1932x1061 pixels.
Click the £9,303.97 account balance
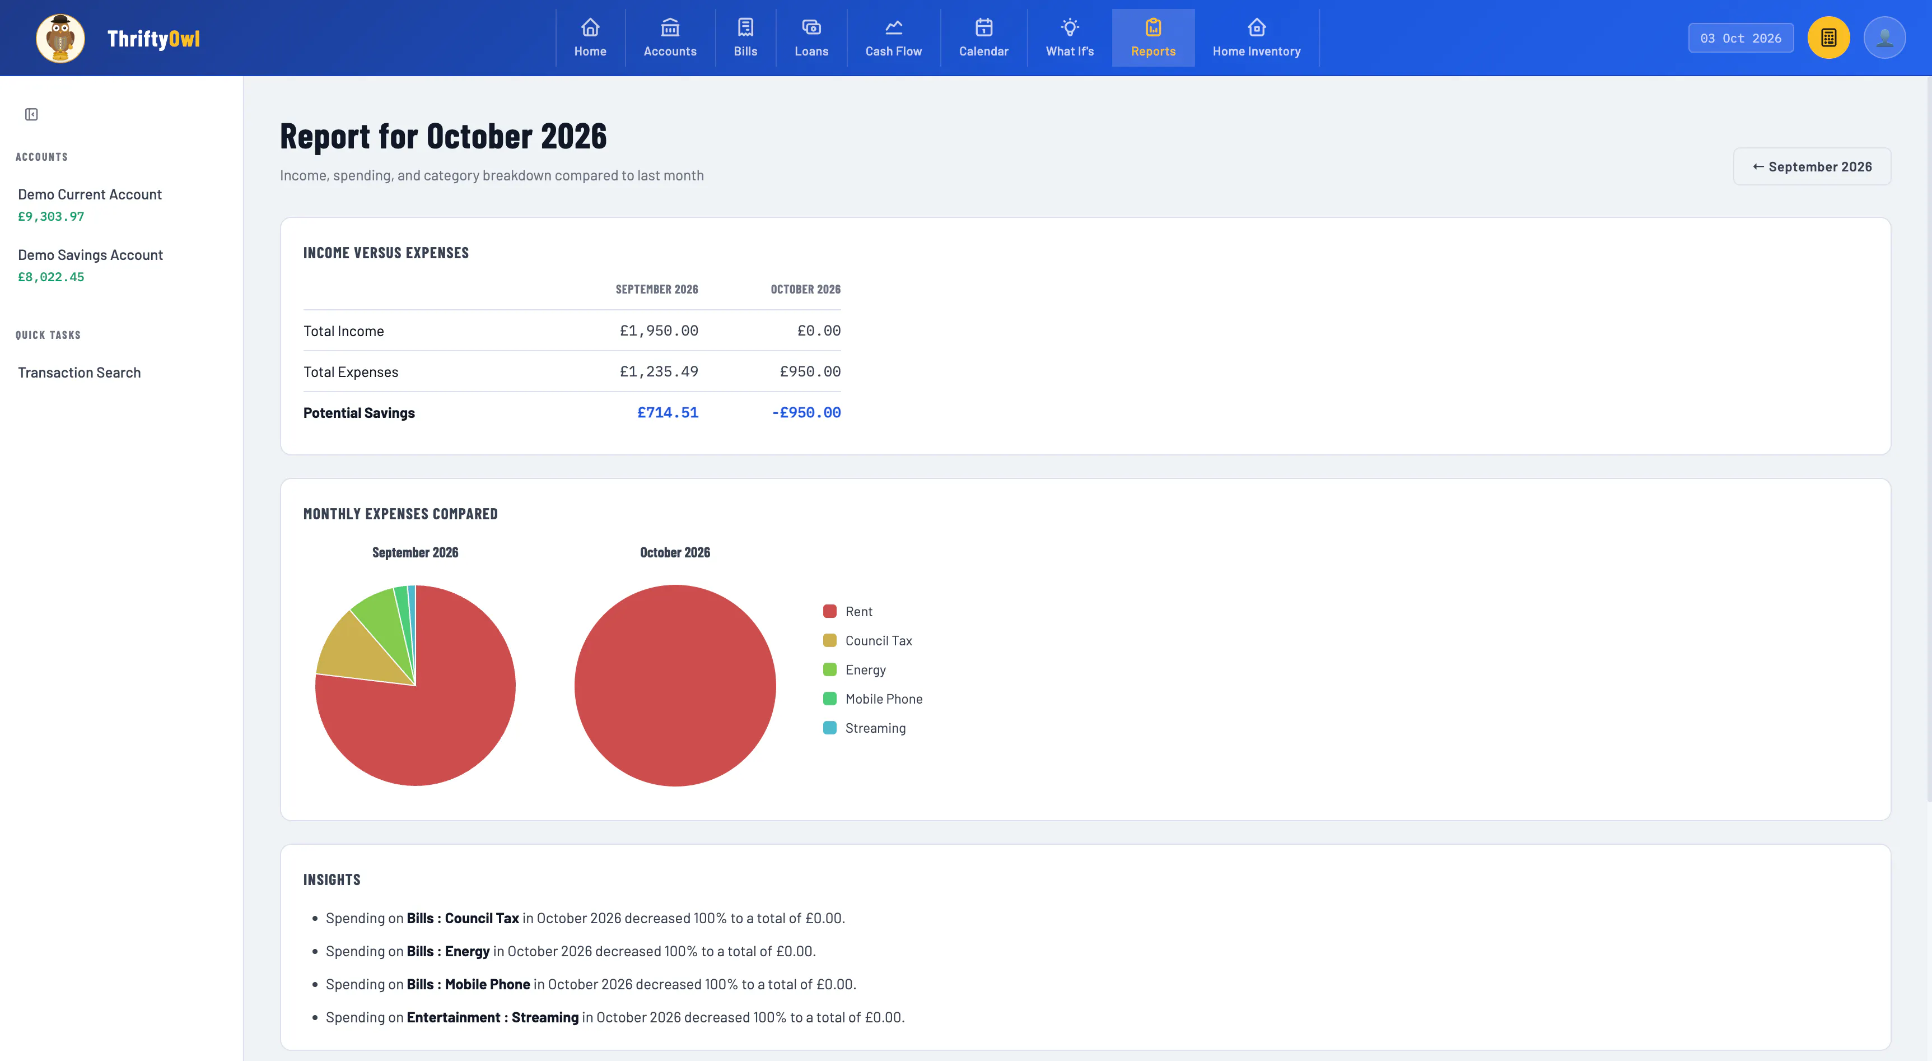click(x=51, y=217)
